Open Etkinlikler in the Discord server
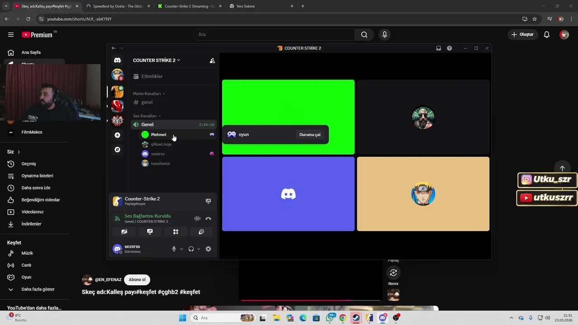 pos(173,76)
